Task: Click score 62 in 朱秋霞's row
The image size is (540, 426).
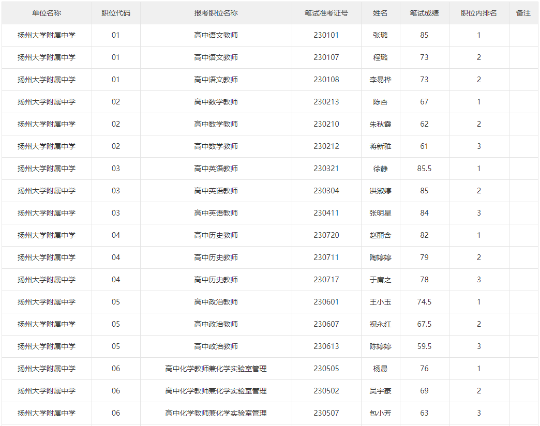Action: (x=424, y=124)
